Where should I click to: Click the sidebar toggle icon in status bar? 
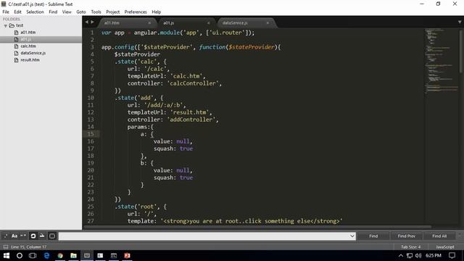coord(6,246)
